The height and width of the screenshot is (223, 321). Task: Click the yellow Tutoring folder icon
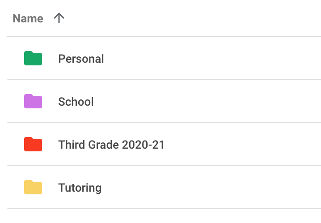point(33,188)
